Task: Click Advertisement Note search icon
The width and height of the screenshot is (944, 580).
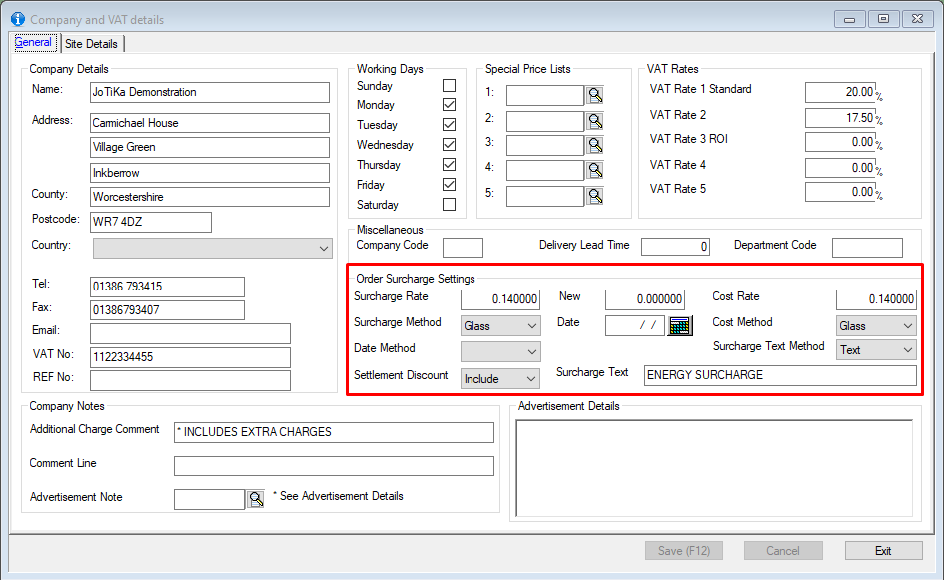Action: click(255, 499)
